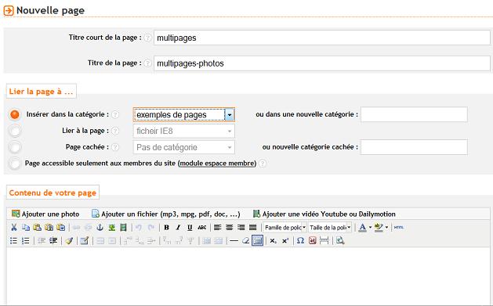Click the 'Titre de la page' field
The height and width of the screenshot is (306, 493).
321,63
